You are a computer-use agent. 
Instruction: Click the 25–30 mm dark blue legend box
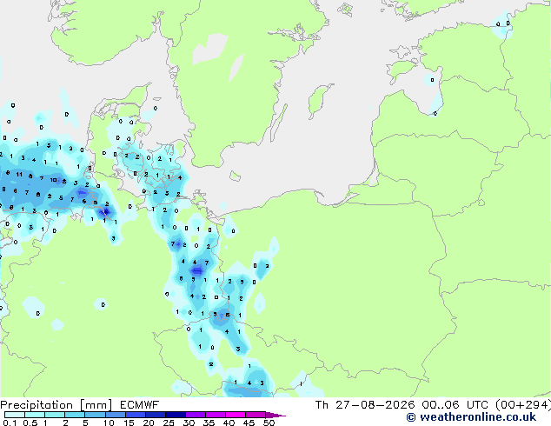coord(176,415)
